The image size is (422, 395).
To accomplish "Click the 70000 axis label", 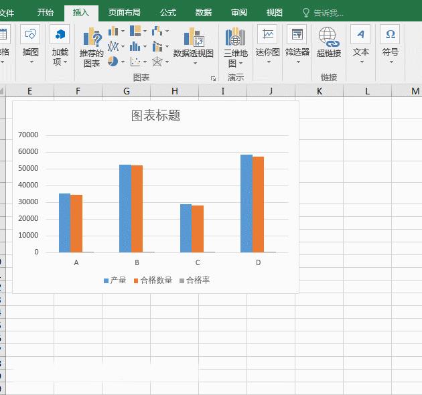I will (x=28, y=135).
